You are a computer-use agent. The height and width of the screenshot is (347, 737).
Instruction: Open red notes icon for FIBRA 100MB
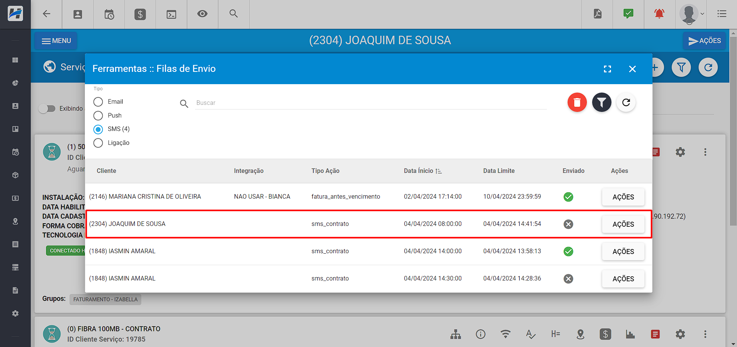[655, 334]
